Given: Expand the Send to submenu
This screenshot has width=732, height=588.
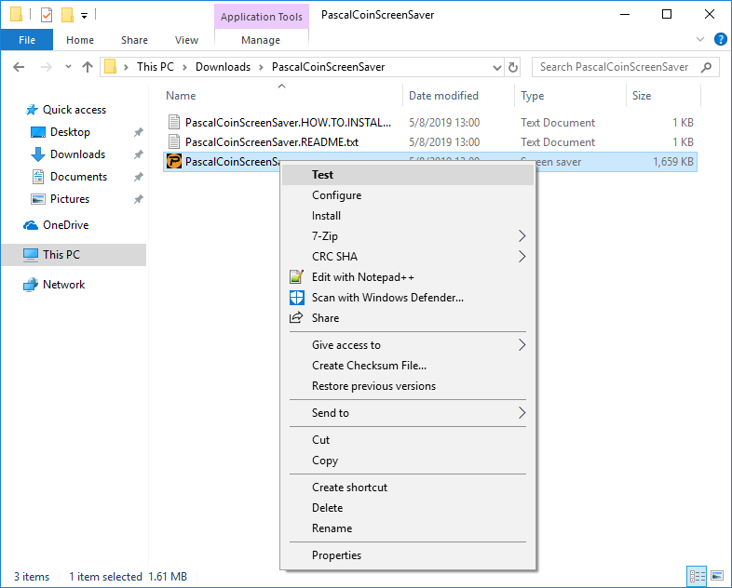Looking at the screenshot, I should point(408,413).
